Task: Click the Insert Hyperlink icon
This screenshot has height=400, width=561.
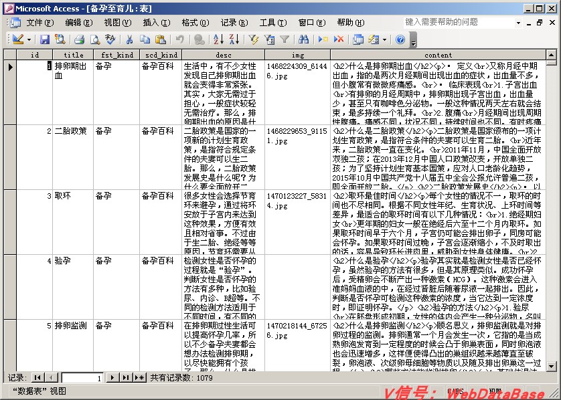Action: (199, 39)
